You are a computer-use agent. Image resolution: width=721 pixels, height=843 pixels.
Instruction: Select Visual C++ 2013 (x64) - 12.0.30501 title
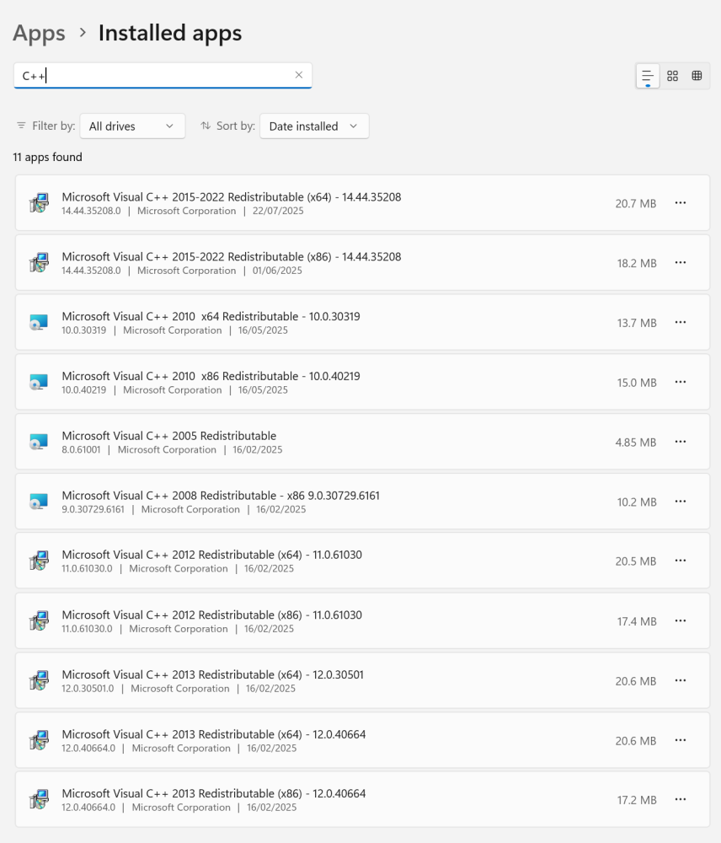pyautogui.click(x=213, y=674)
